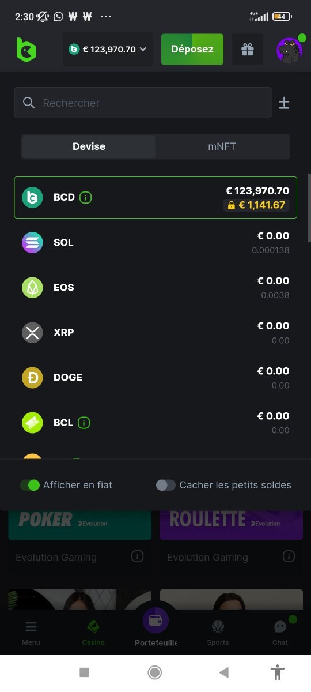Choose the DOGE coin entry
The height and width of the screenshot is (692, 311).
point(155,377)
